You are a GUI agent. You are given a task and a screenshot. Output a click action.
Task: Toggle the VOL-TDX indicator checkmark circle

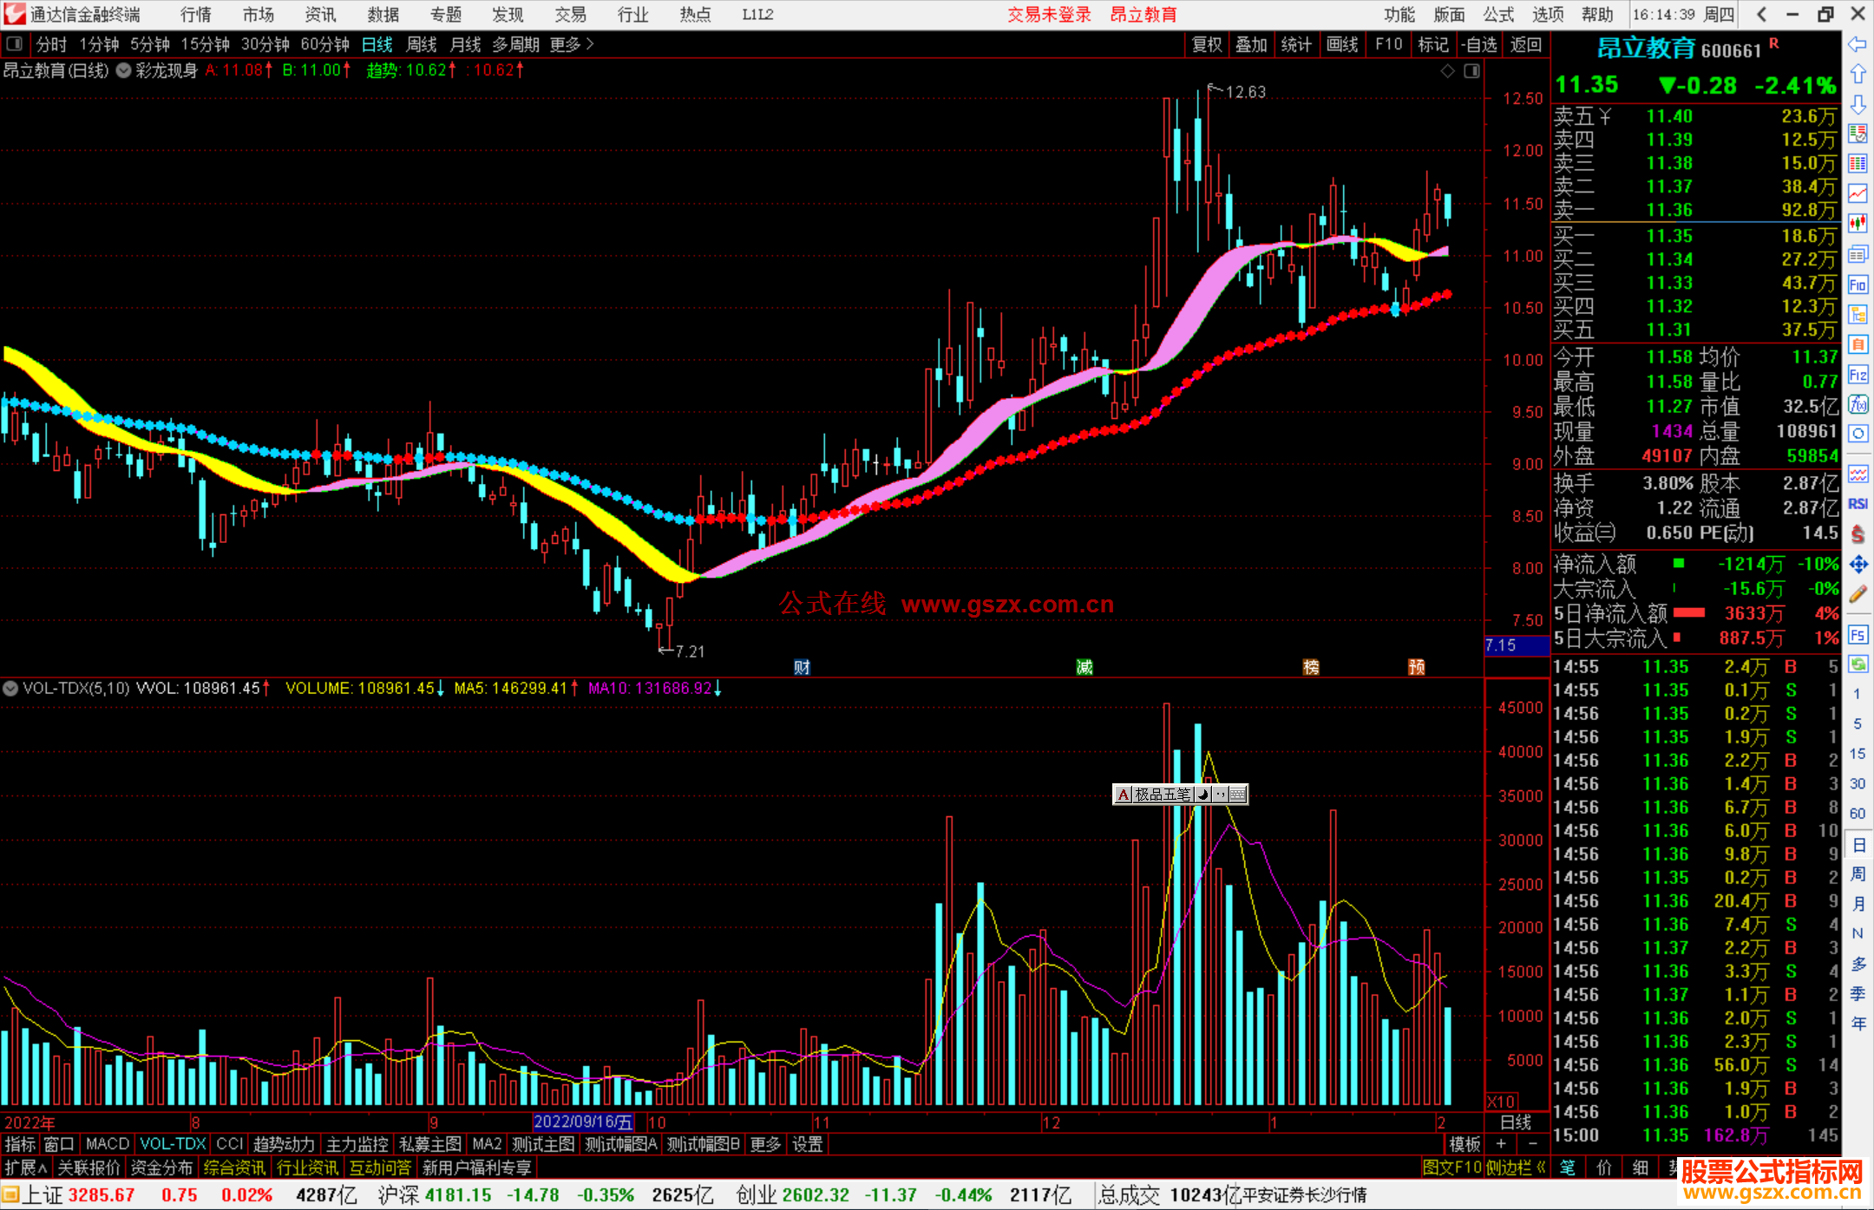[10, 689]
